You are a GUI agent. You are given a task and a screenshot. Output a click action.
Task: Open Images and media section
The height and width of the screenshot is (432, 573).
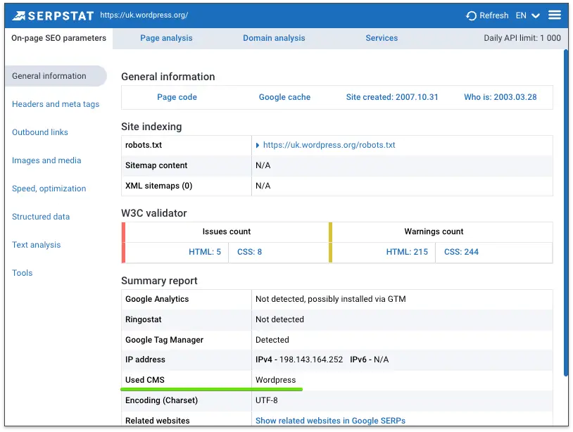coord(46,160)
